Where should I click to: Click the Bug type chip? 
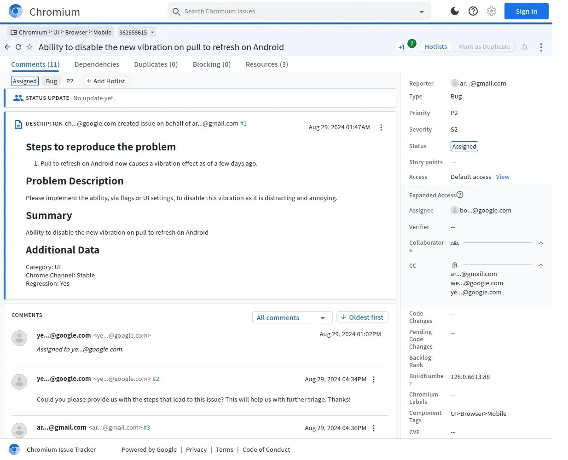point(52,81)
